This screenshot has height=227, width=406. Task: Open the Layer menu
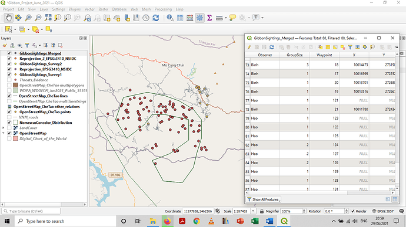pyautogui.click(x=44, y=9)
